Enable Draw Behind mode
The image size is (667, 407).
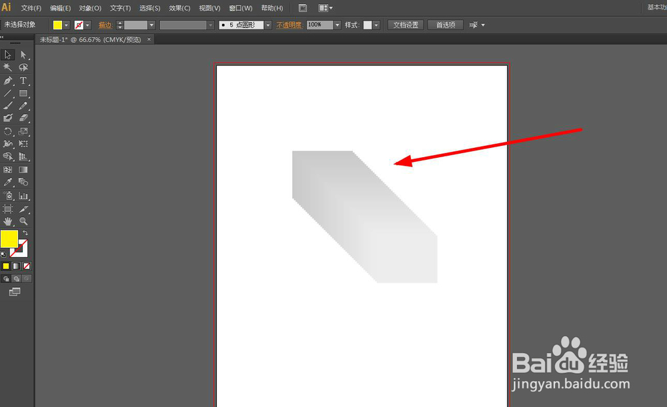16,278
